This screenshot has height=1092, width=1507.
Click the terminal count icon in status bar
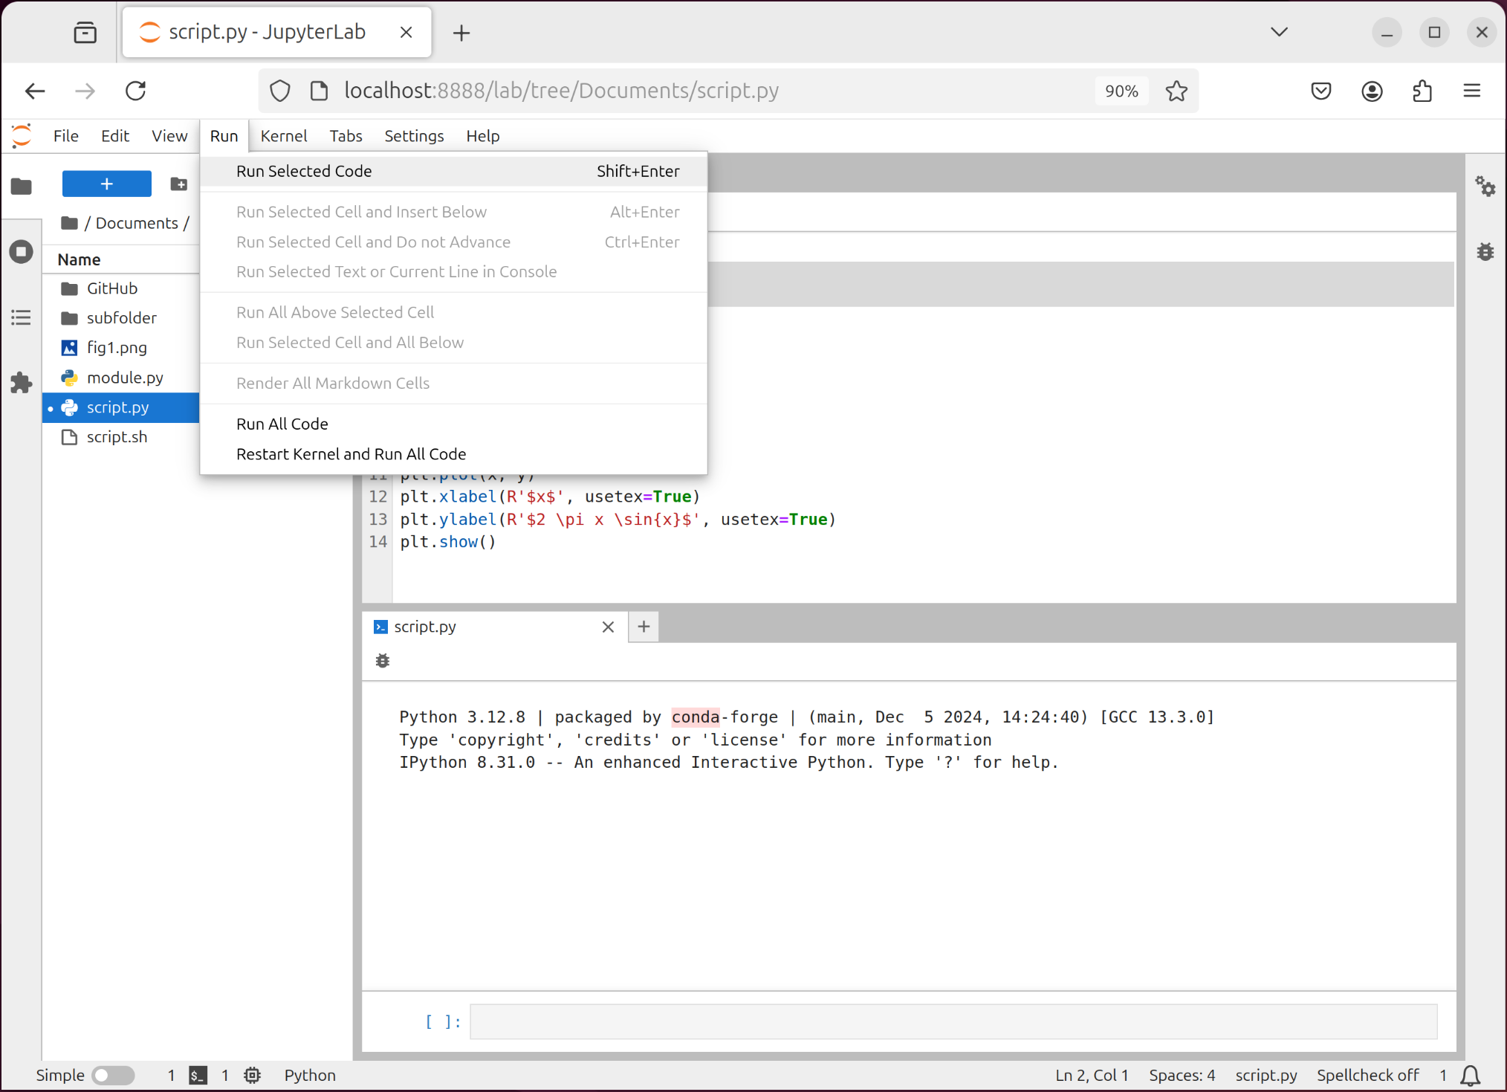pos(198,1076)
